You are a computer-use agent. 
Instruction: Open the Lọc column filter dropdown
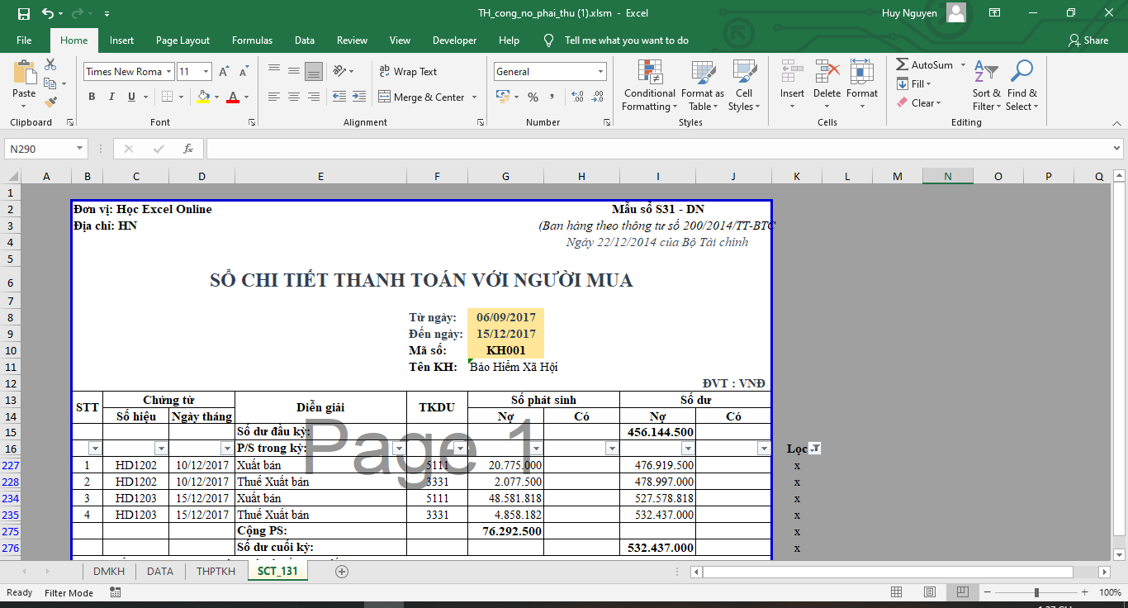click(815, 449)
